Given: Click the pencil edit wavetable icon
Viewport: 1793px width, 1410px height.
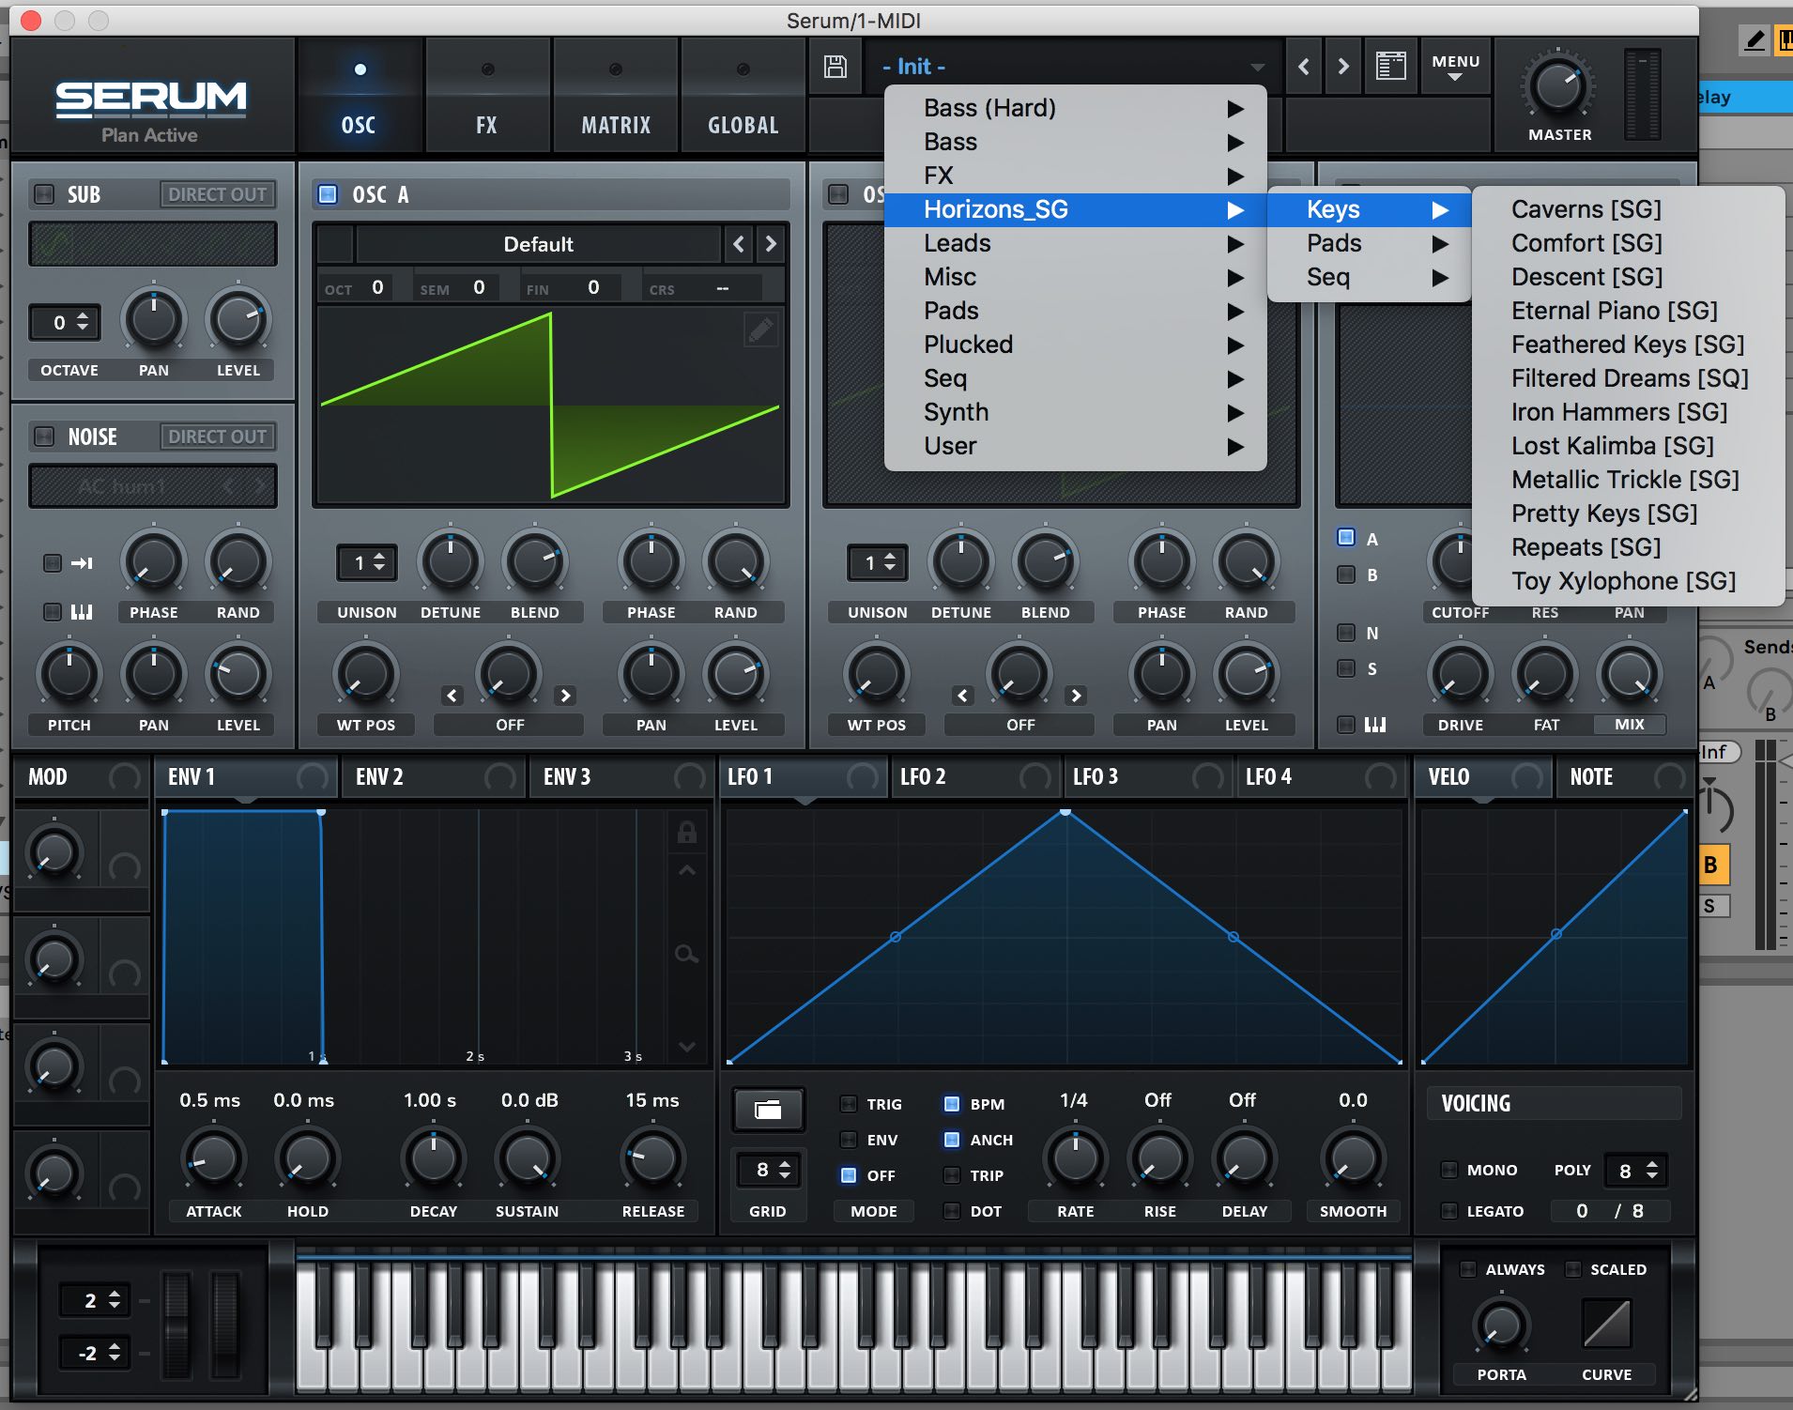Looking at the screenshot, I should click(x=759, y=330).
